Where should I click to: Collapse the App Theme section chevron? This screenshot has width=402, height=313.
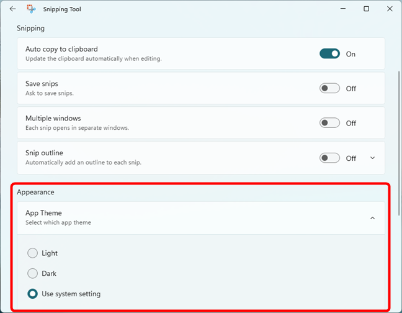pyautogui.click(x=372, y=218)
